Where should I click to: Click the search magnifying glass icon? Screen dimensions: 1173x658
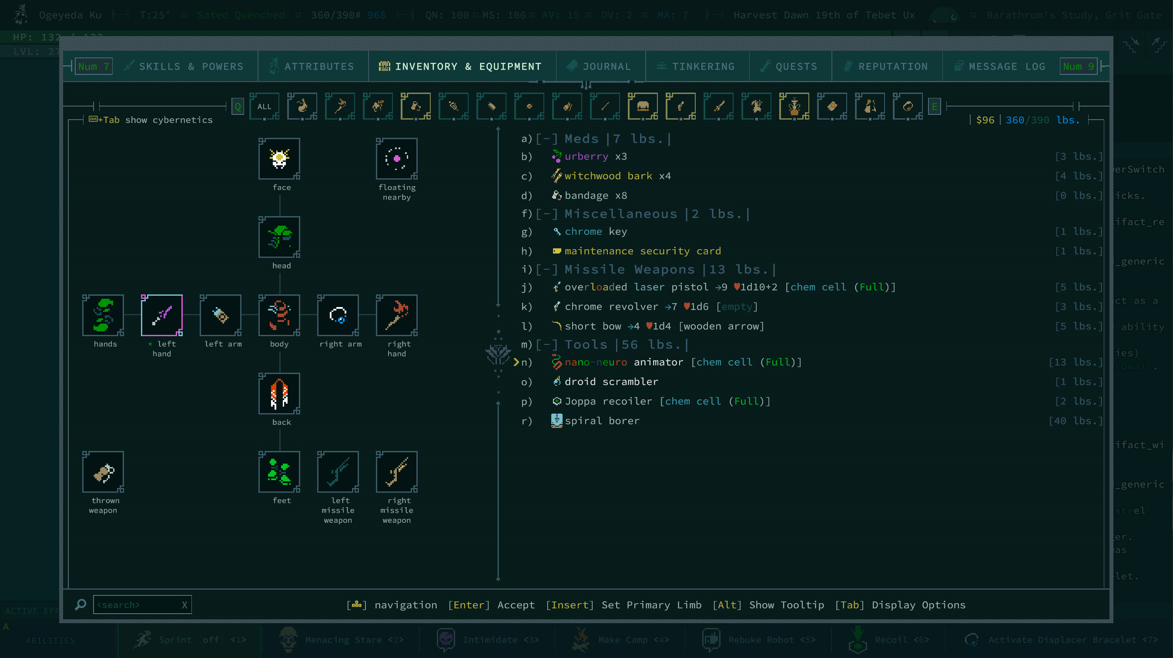(81, 605)
